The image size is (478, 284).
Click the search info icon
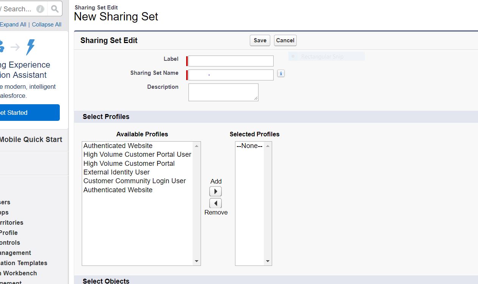click(x=40, y=9)
